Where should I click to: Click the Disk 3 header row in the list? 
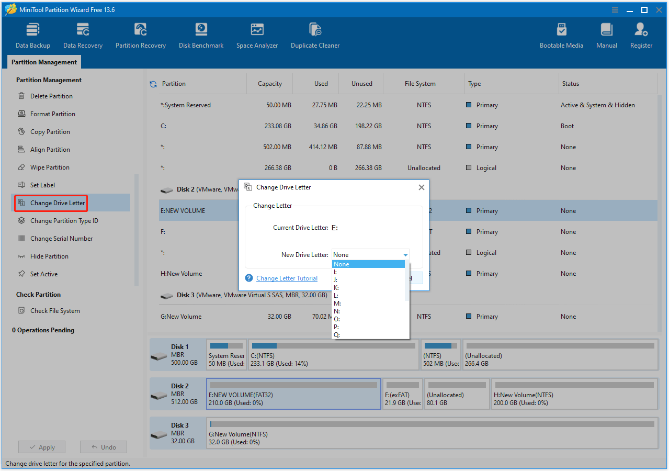click(408, 295)
